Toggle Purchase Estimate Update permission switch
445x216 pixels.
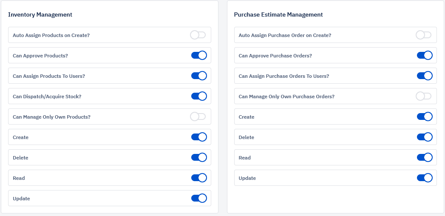pyautogui.click(x=425, y=178)
